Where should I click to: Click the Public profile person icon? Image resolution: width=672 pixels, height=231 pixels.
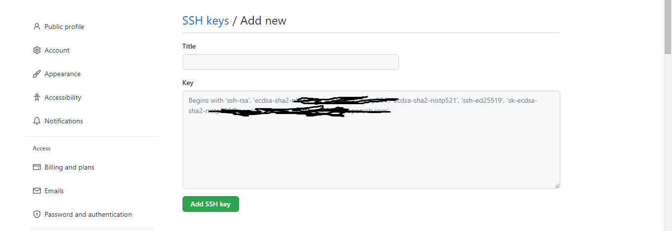pyautogui.click(x=36, y=27)
